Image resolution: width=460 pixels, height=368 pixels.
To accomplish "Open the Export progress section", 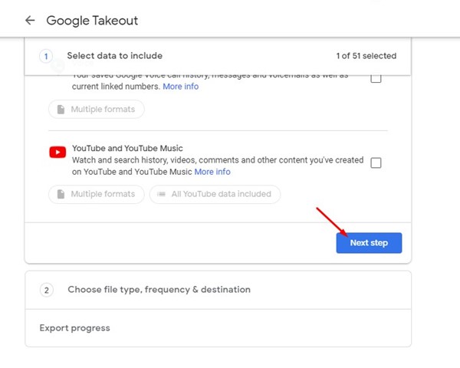I will 218,328.
